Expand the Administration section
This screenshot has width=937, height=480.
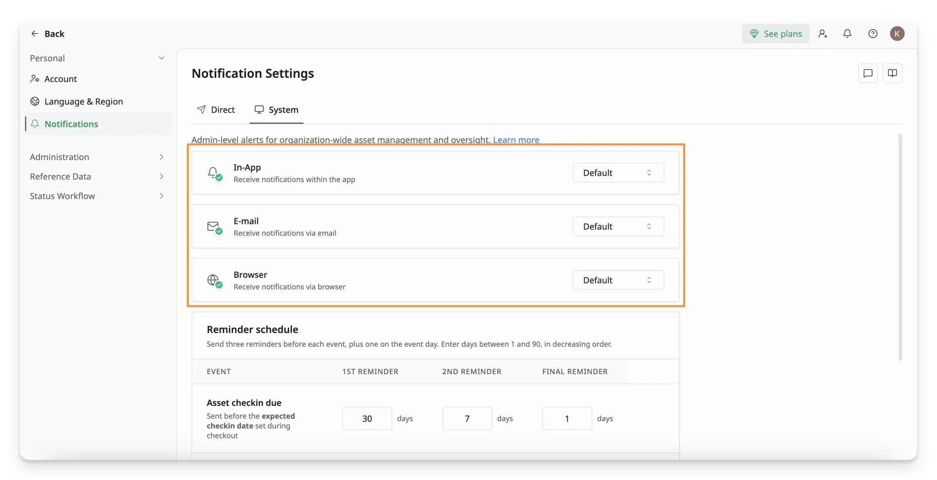pyautogui.click(x=98, y=157)
